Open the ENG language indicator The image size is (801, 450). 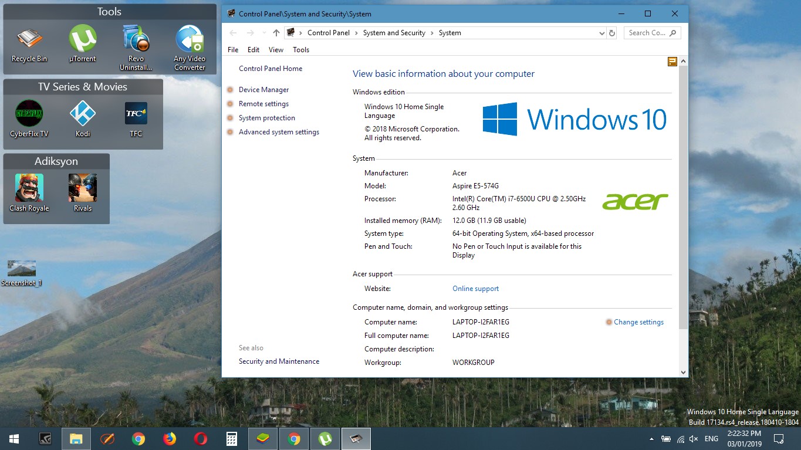pyautogui.click(x=711, y=439)
